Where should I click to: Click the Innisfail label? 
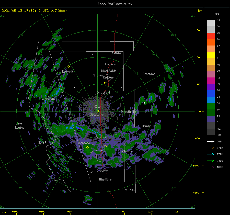[x=103, y=93]
